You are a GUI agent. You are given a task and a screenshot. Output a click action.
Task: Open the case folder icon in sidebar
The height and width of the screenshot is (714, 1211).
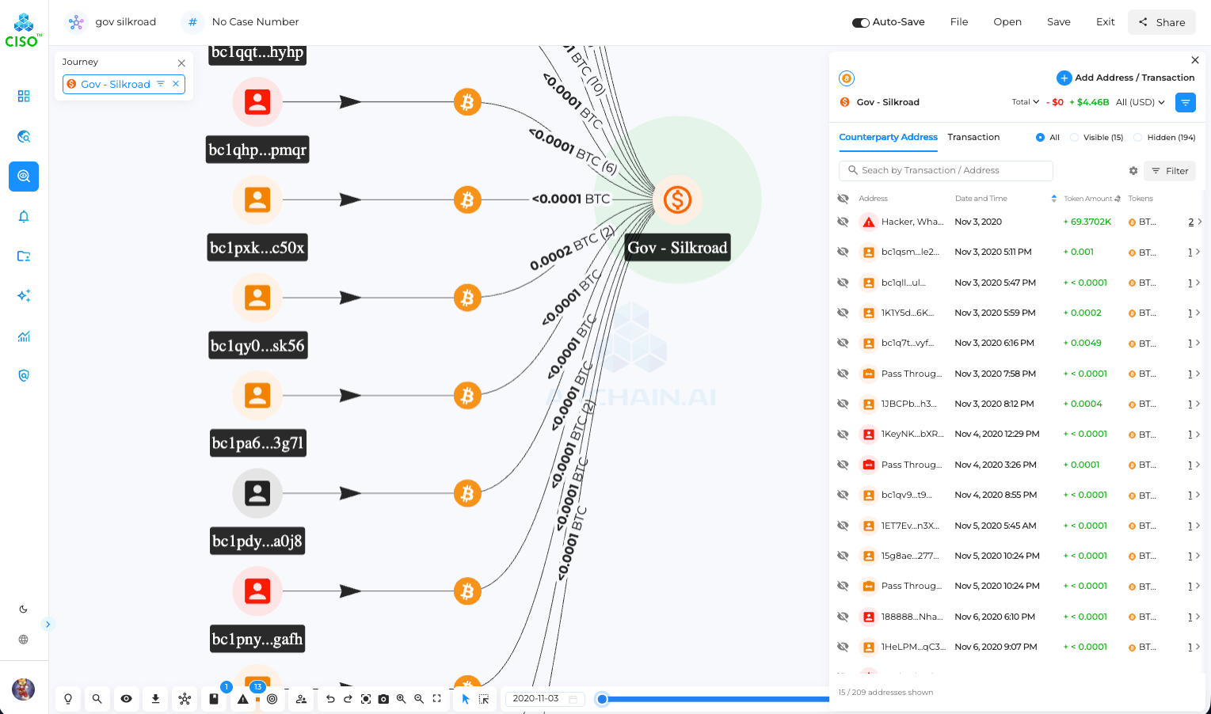(x=24, y=256)
